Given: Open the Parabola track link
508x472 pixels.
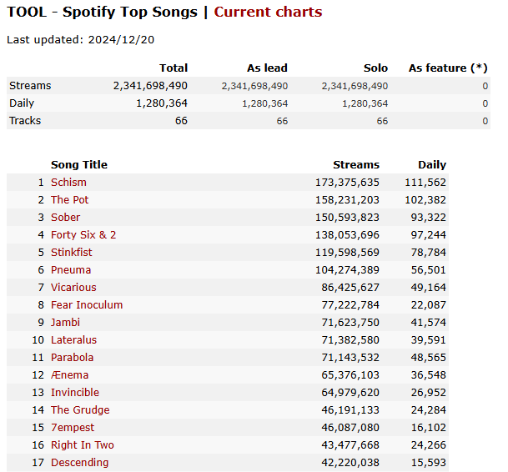Looking at the screenshot, I should tap(73, 357).
